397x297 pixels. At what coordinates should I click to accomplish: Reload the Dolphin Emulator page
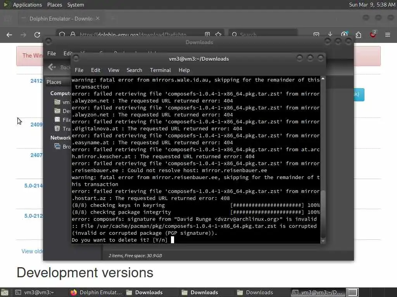click(37, 34)
